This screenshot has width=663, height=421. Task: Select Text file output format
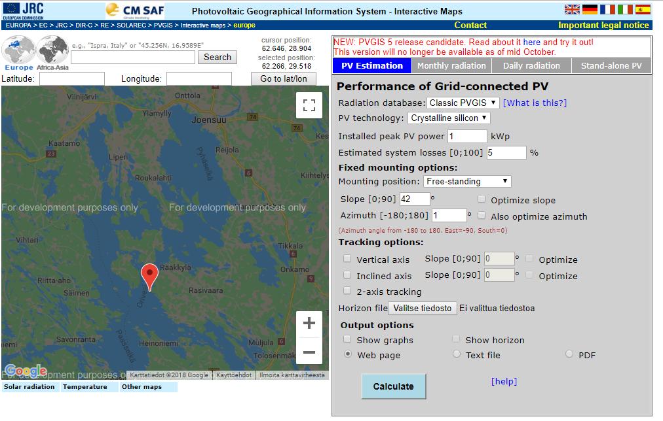click(456, 354)
